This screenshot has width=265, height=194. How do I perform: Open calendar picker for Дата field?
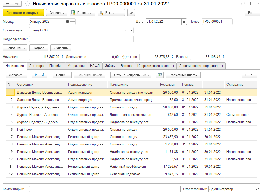184,22
